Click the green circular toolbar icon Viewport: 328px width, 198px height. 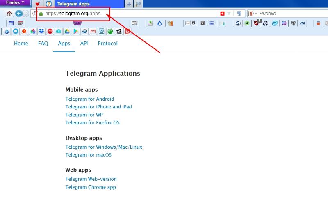[247, 23]
